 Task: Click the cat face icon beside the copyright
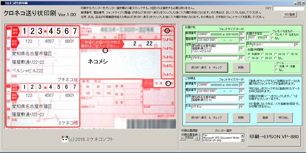pos(65,139)
